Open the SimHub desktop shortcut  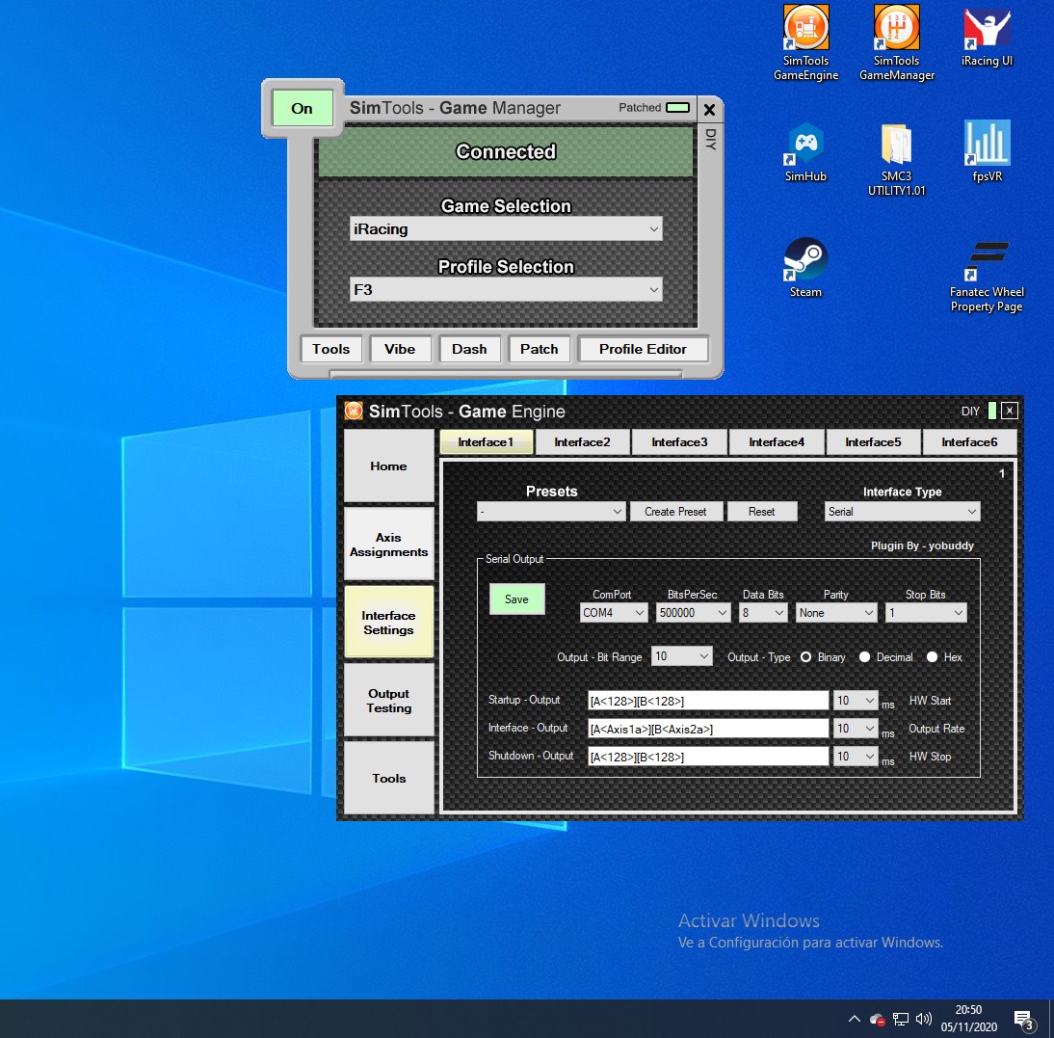click(805, 152)
